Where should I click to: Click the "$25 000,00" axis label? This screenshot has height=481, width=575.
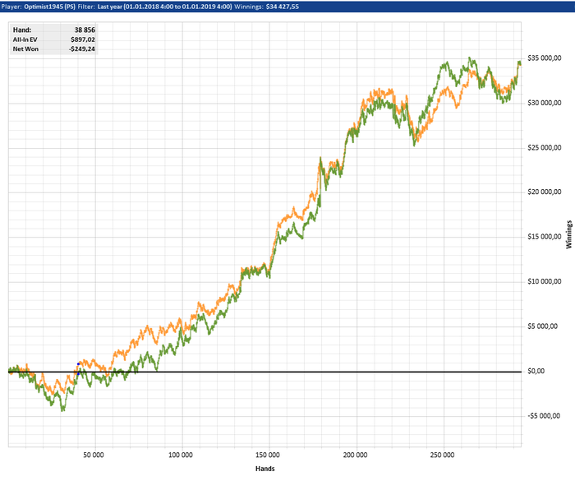pos(545,148)
